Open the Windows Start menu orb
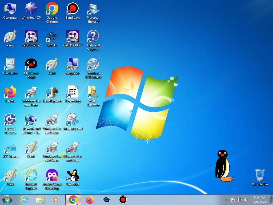This screenshot has height=205, width=273. [7, 200]
